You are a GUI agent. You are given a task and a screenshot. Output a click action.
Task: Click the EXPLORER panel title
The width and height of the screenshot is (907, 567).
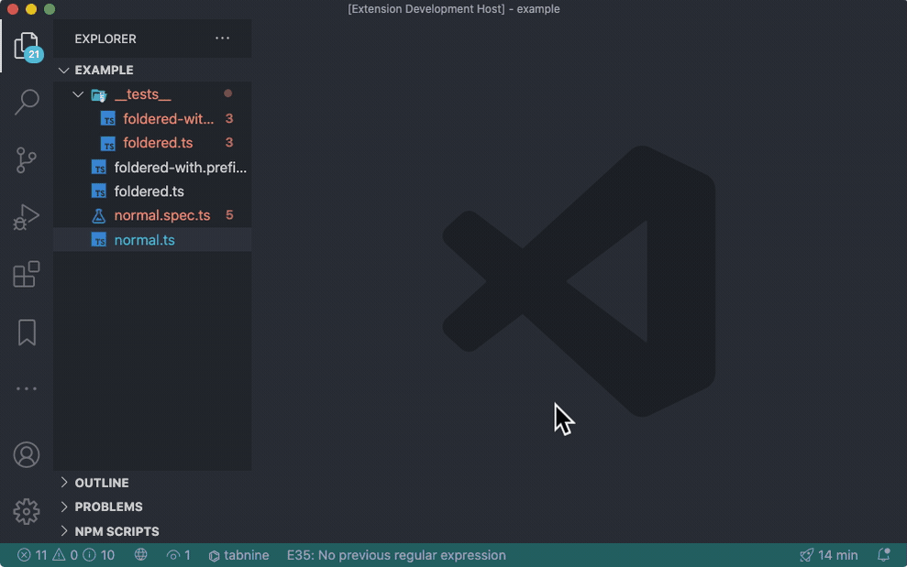(x=105, y=38)
